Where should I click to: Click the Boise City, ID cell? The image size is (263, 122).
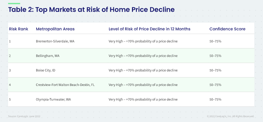coord(46,70)
